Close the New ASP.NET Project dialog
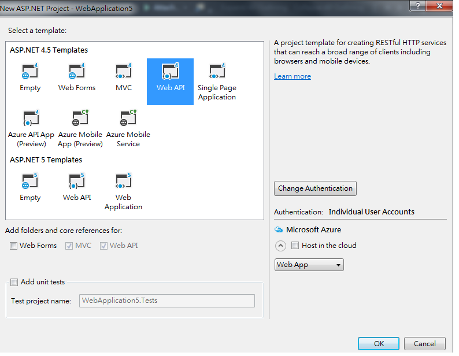Image resolution: width=459 pixels, height=356 pixels. (439, 6)
